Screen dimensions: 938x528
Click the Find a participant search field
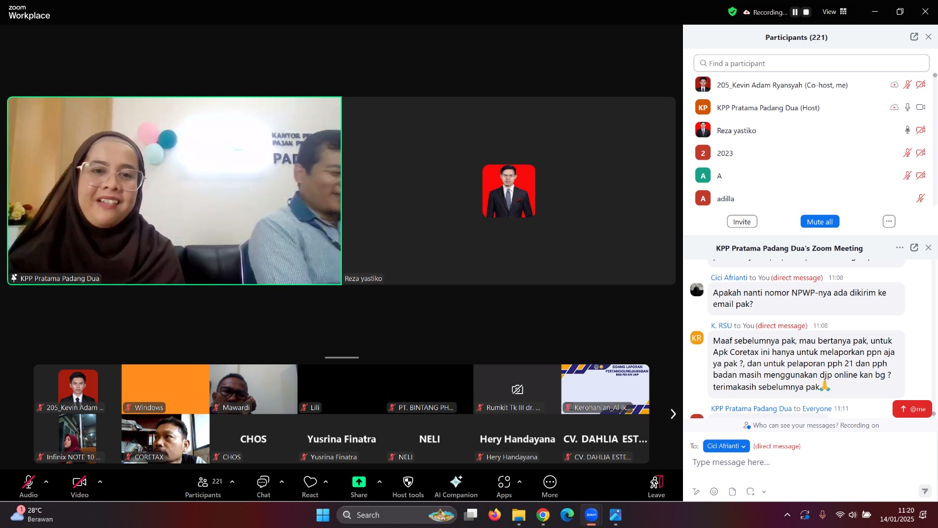811,63
